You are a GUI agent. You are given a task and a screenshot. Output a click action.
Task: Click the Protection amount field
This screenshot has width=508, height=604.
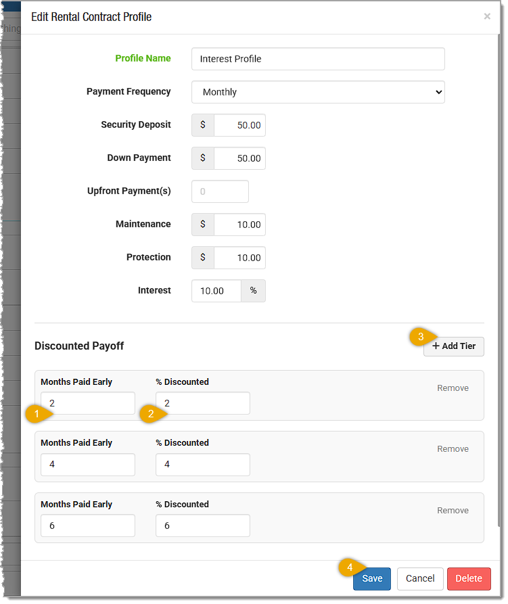pos(239,258)
